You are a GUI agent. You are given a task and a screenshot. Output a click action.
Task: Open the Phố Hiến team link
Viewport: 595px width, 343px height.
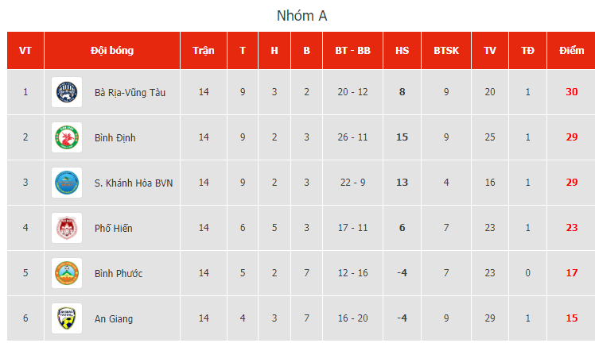click(x=113, y=228)
